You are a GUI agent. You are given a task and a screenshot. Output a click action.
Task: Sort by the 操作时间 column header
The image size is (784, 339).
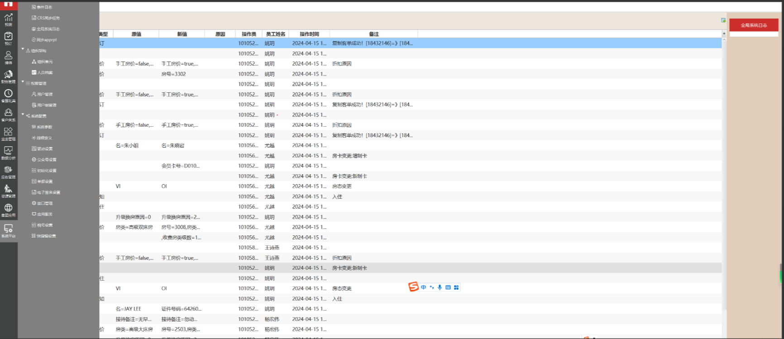309,34
